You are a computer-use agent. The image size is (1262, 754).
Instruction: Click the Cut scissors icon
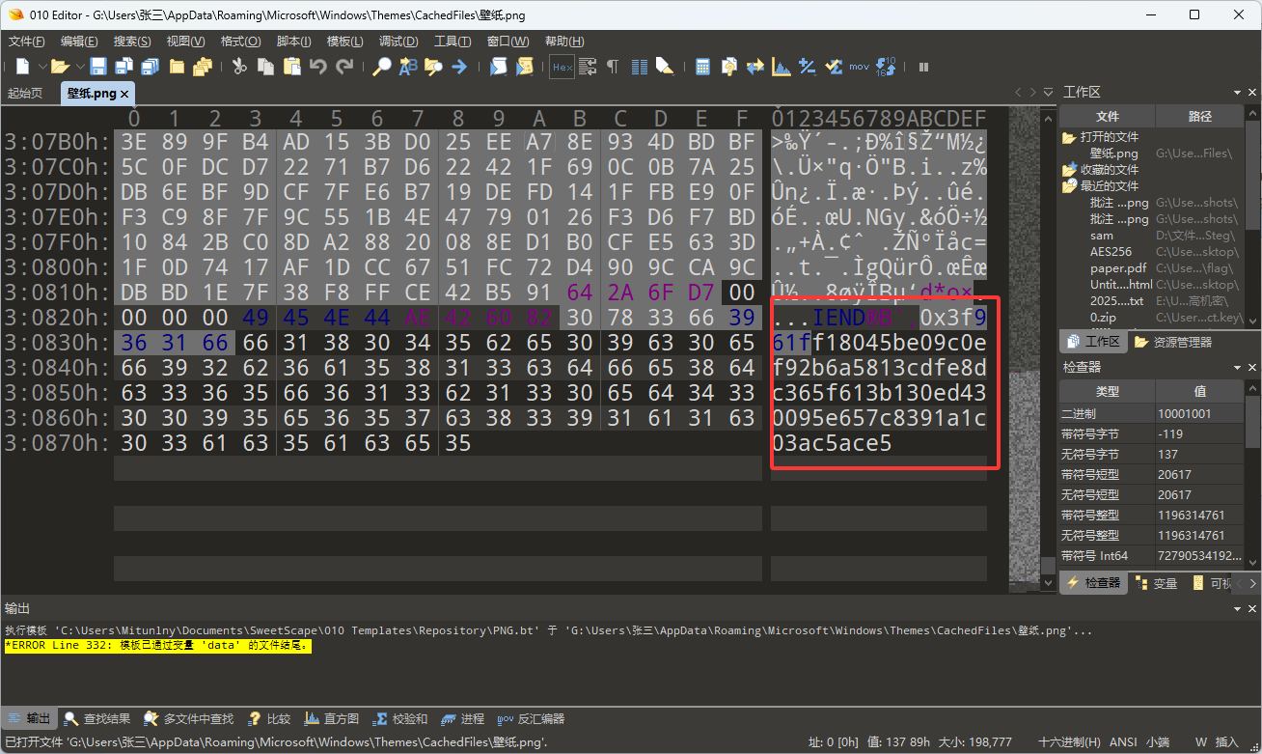(239, 67)
